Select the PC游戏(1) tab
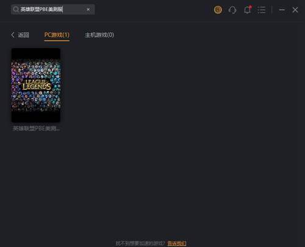Image resolution: width=305 pixels, height=247 pixels. (x=57, y=35)
